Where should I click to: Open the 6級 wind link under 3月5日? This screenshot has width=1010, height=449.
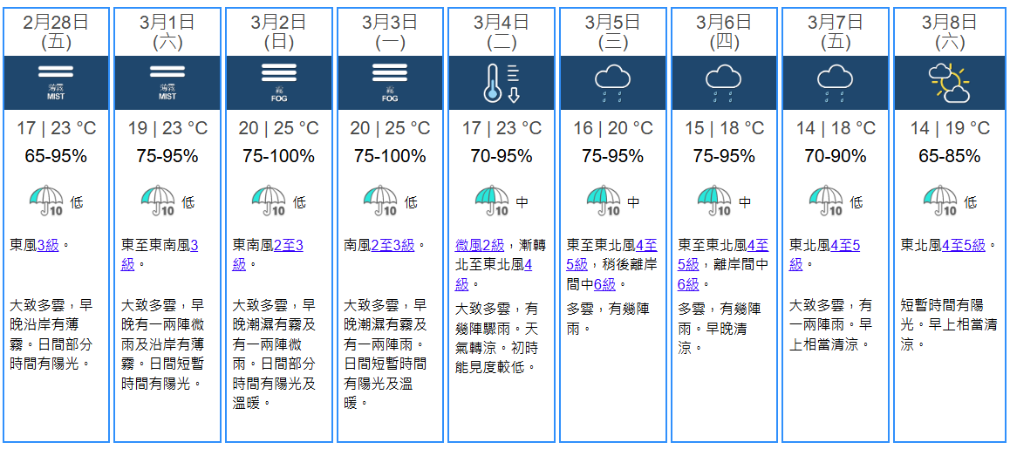[604, 284]
